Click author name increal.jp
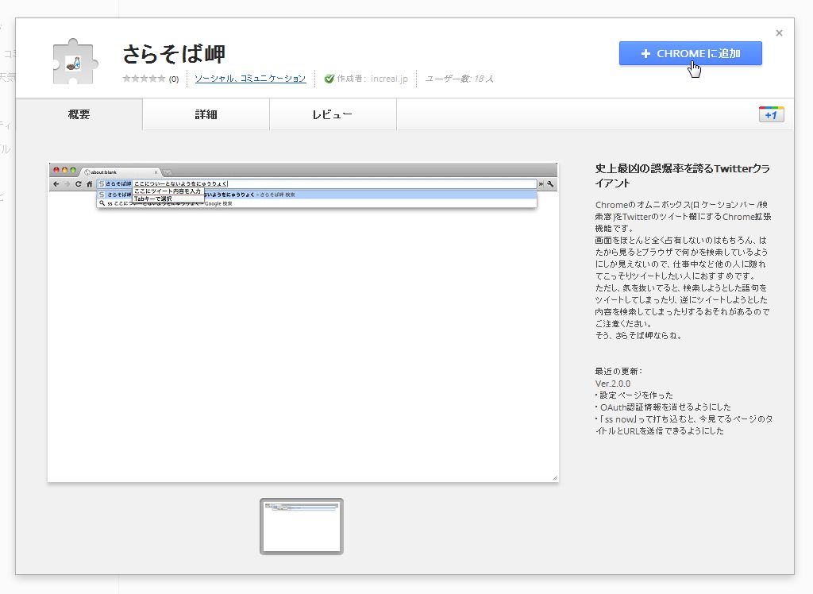 pyautogui.click(x=389, y=79)
